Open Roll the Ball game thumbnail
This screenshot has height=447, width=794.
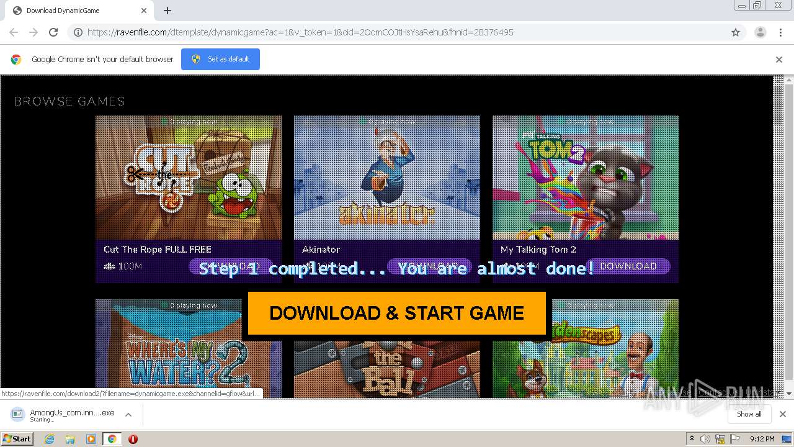(x=387, y=369)
